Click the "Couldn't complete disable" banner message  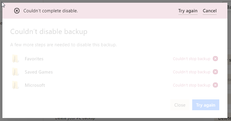pyautogui.click(x=51, y=11)
